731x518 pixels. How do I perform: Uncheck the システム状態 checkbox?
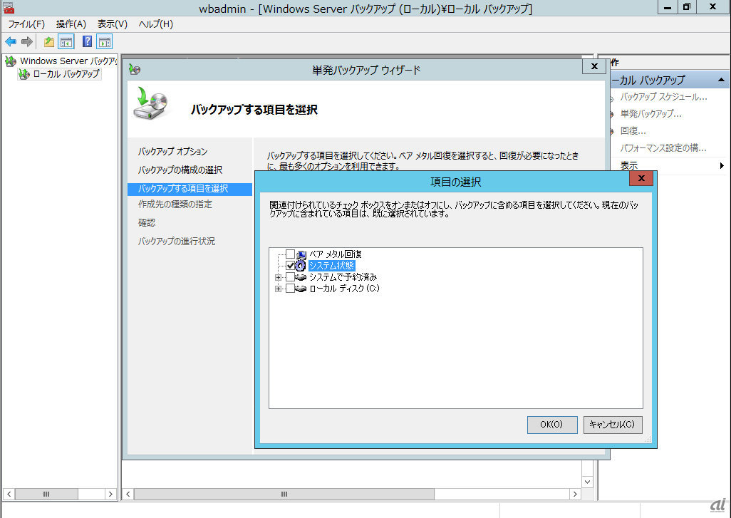click(x=290, y=266)
